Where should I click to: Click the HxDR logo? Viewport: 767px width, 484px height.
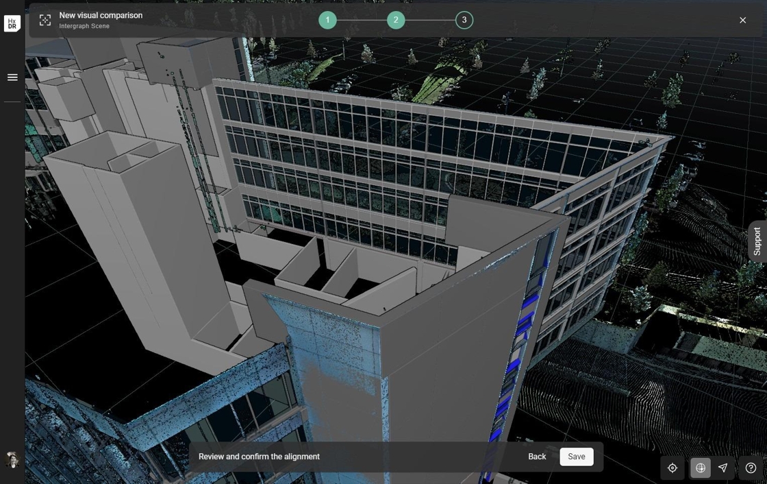tap(12, 23)
